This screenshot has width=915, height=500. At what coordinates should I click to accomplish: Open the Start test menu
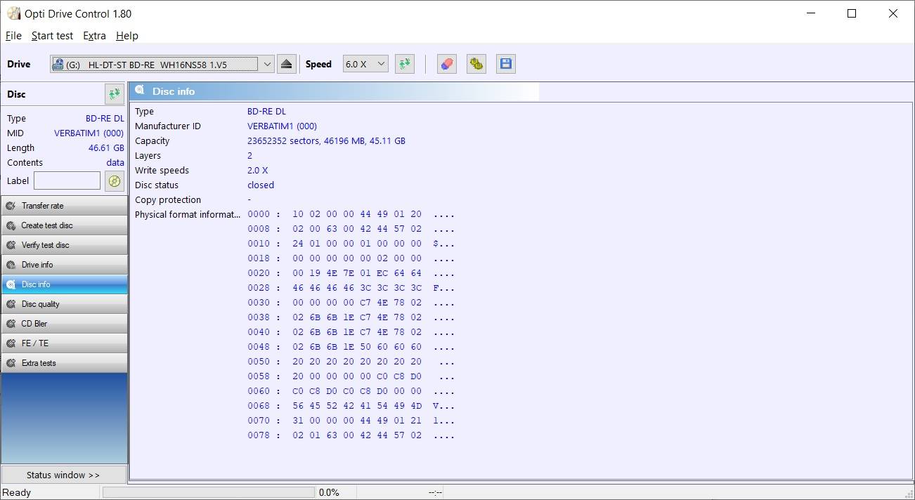52,36
